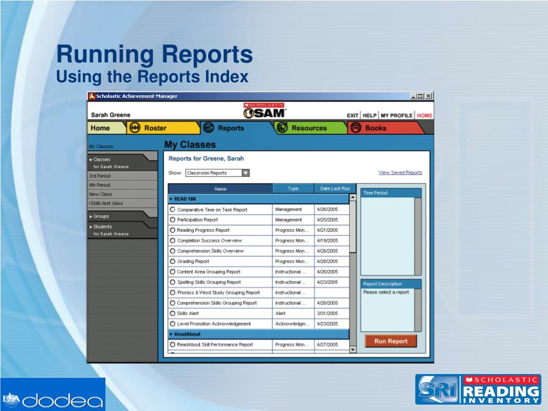
Task: Collapse the ReadAbout report group
Action: coord(171,334)
